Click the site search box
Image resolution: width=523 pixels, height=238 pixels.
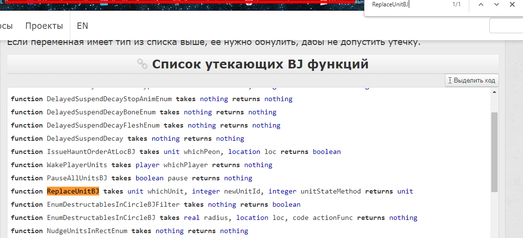[x=506, y=26]
